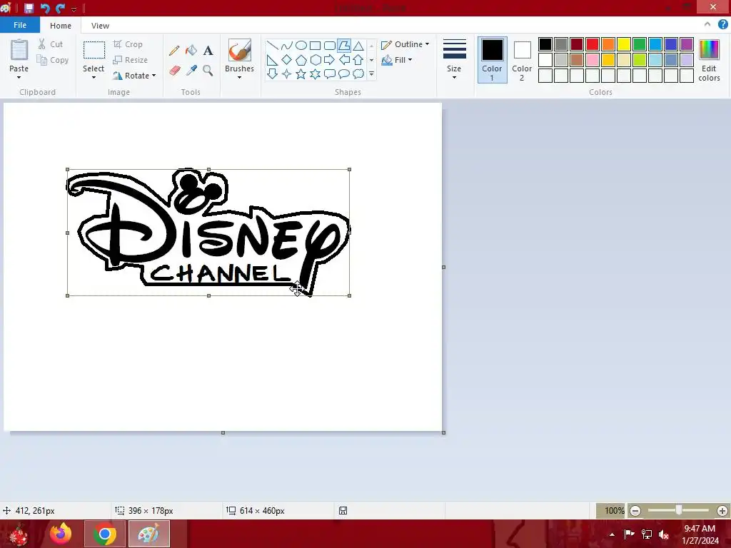This screenshot has height=548, width=731.
Task: Crop the image to selection
Action: (x=128, y=44)
